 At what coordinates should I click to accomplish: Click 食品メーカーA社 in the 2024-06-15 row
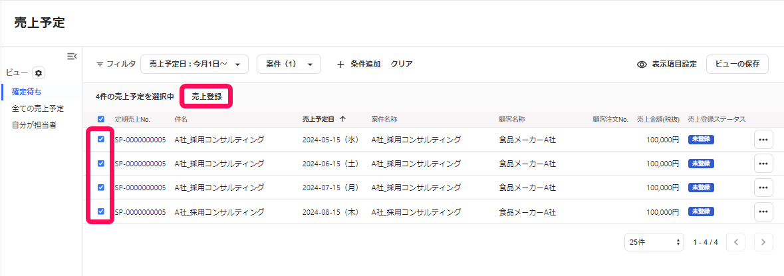click(527, 164)
